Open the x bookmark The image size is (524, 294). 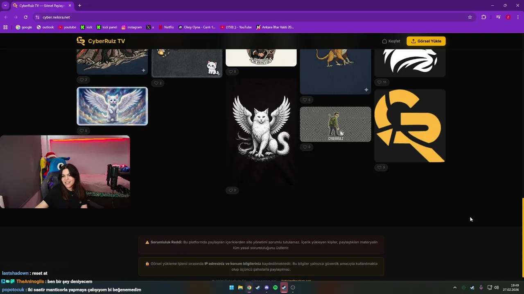[150, 27]
